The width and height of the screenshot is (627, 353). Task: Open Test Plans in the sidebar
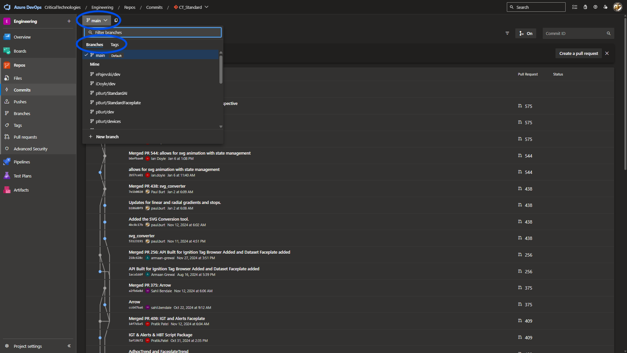(x=22, y=176)
